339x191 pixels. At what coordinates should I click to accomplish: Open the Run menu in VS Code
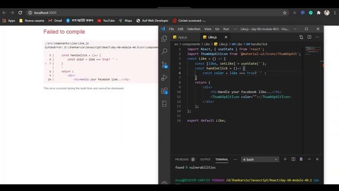point(226,29)
